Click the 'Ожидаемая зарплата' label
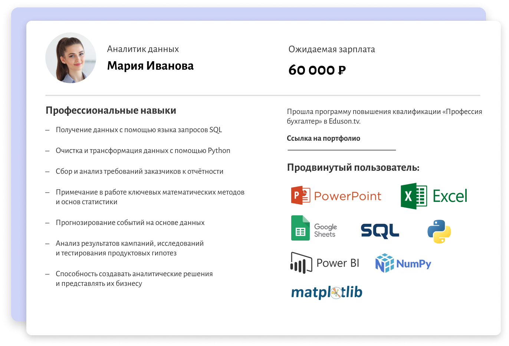The image size is (509, 346). point(332,49)
